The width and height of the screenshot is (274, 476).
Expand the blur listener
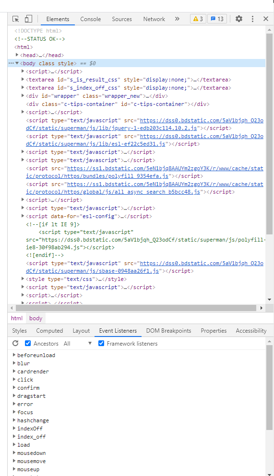pyautogui.click(x=14, y=363)
